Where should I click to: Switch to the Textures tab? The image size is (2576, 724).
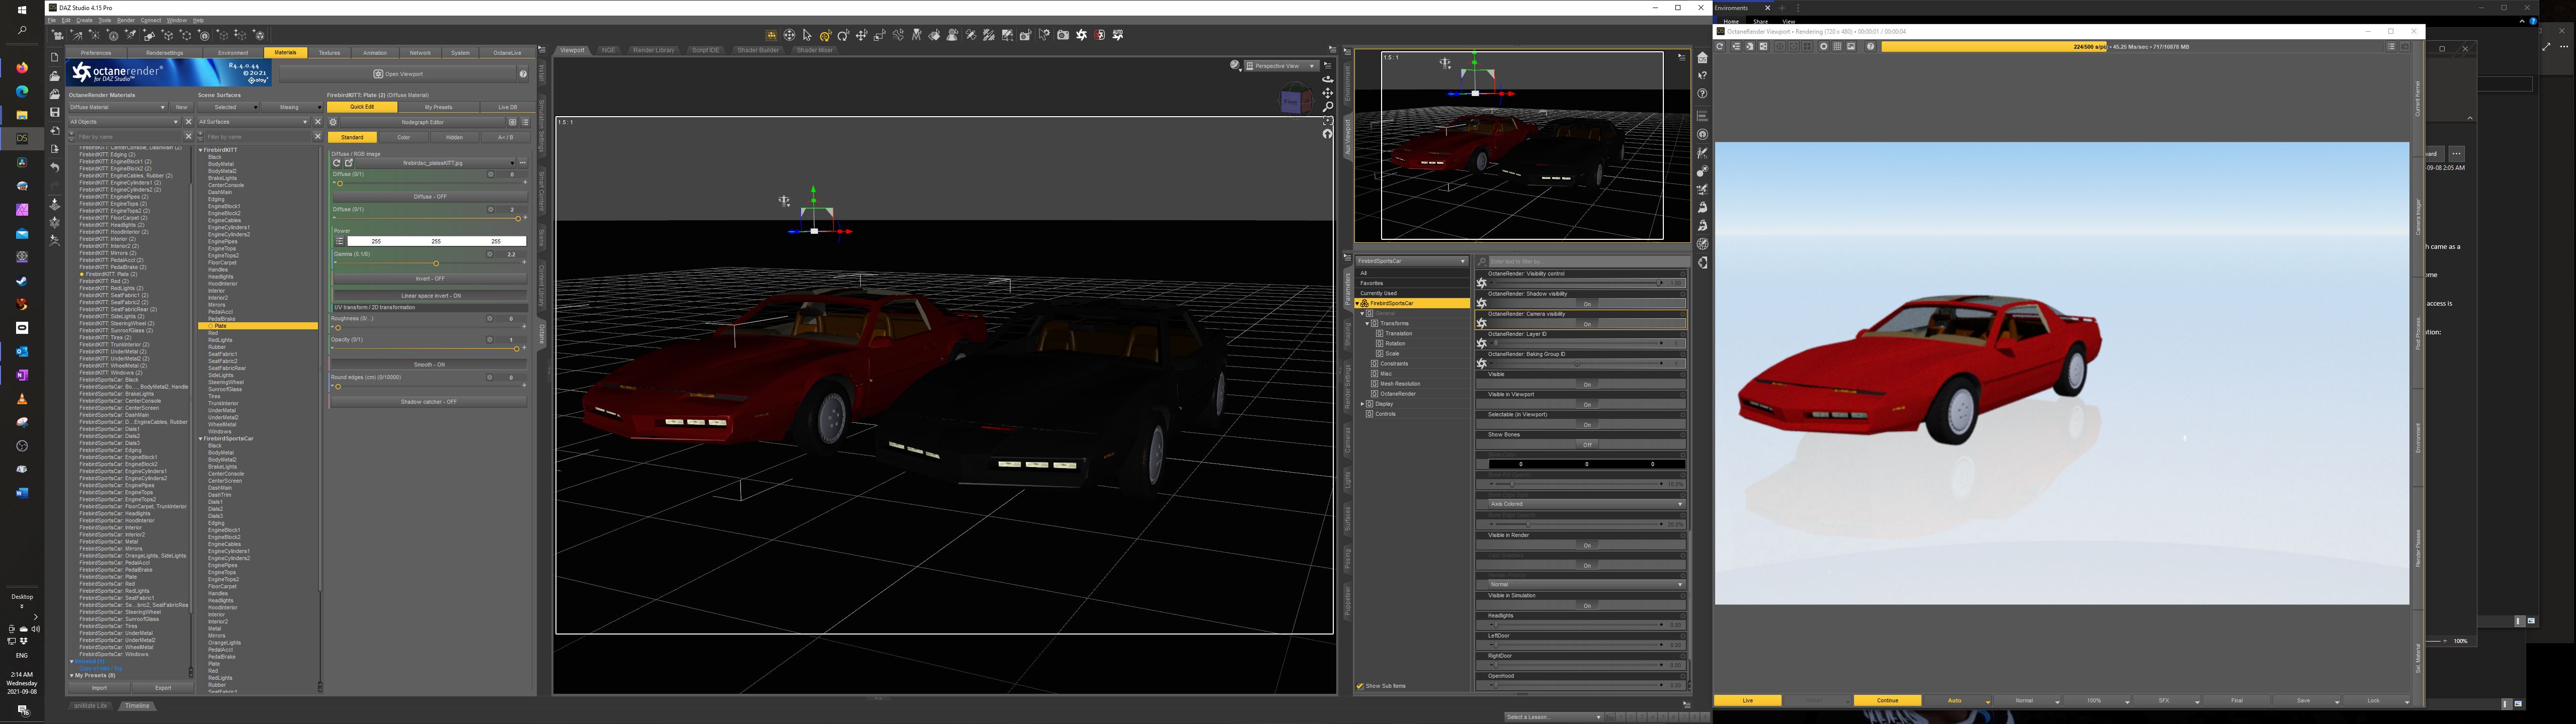pyautogui.click(x=329, y=53)
